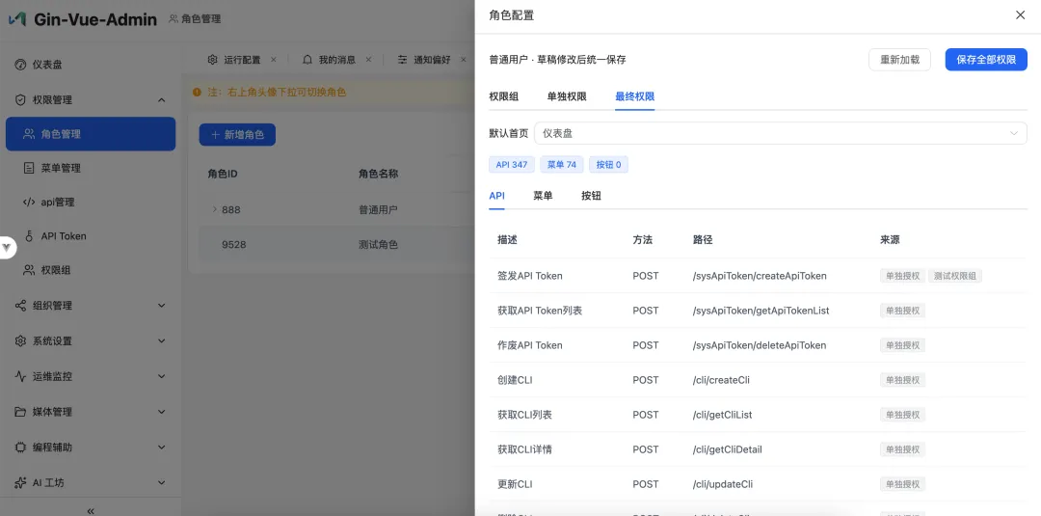This screenshot has height=516, width=1041.
Task: Click the 测试权限组 source tag
Action: click(954, 276)
